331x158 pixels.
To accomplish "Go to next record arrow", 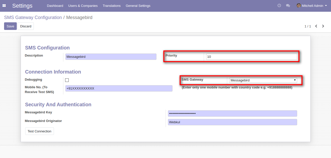I will coord(323,26).
